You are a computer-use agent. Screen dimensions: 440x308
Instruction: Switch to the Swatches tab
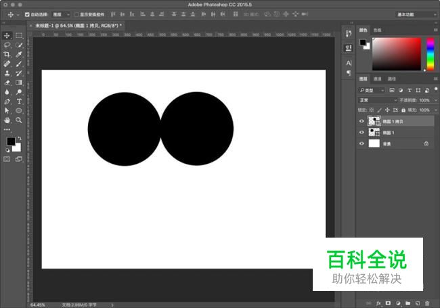coord(378,30)
